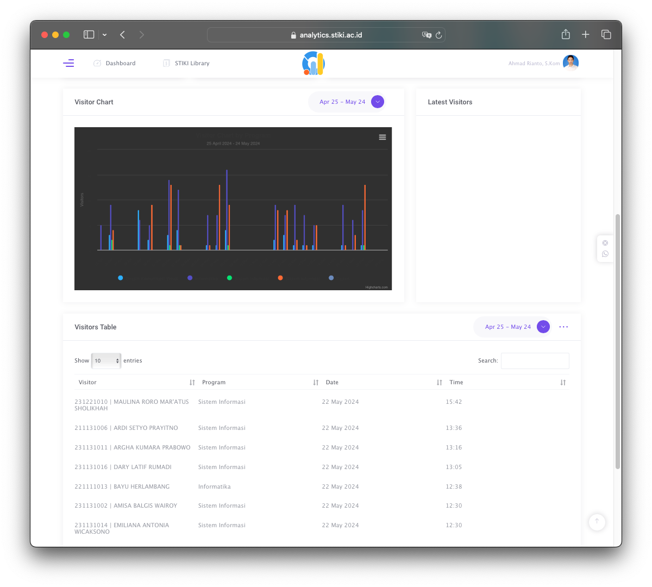Go to the Dashboard menu item

click(115, 64)
